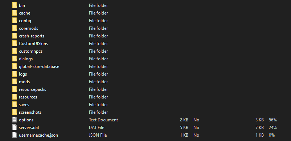Click the servers.dat DAT File type label
291x141 pixels.
pos(97,128)
